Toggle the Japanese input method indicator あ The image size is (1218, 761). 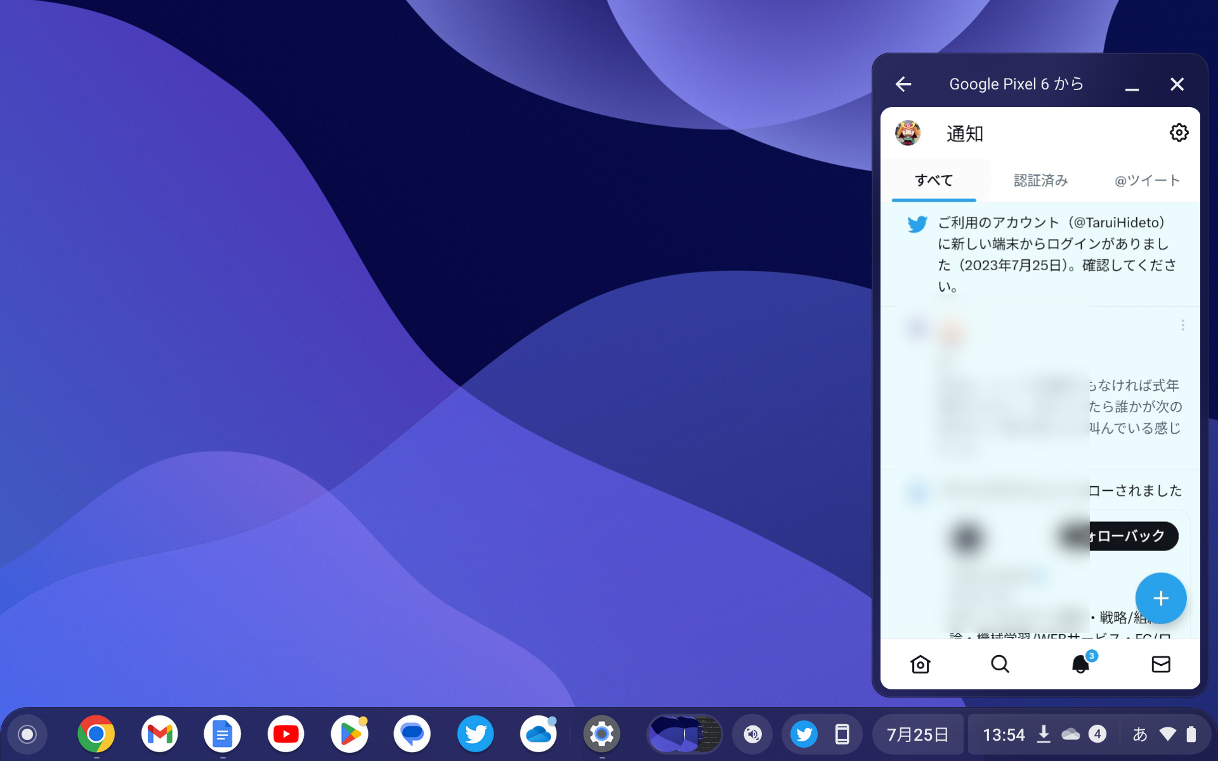(1139, 734)
